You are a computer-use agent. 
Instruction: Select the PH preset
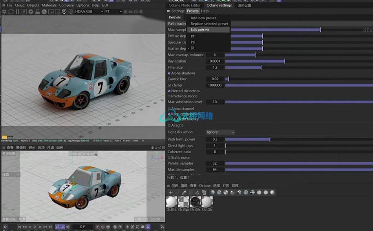tap(193, 42)
